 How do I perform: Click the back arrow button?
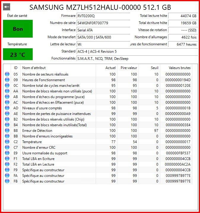(x=7, y=7)
